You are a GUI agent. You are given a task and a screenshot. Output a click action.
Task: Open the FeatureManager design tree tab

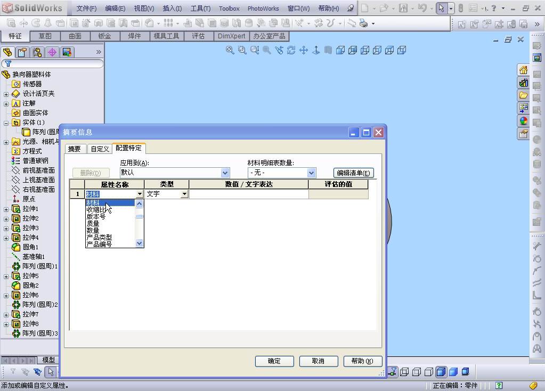pyautogui.click(x=7, y=52)
